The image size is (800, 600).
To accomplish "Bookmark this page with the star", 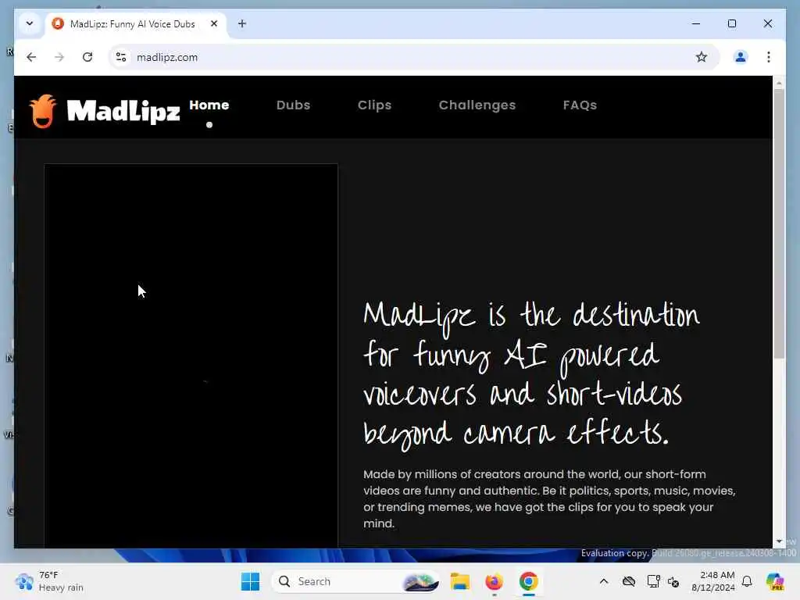I will point(702,57).
